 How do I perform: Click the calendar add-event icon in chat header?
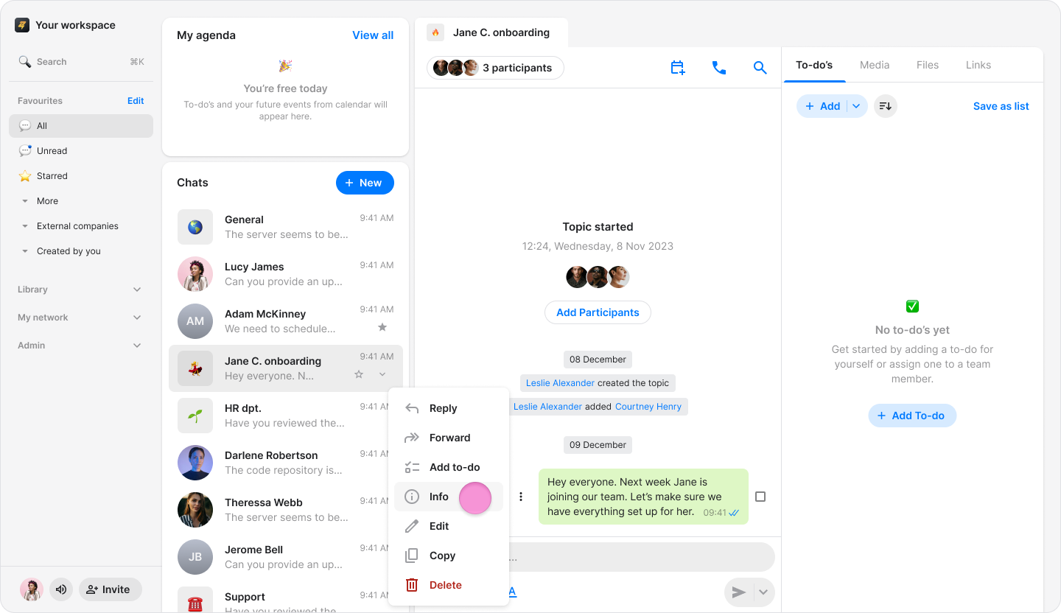678,68
